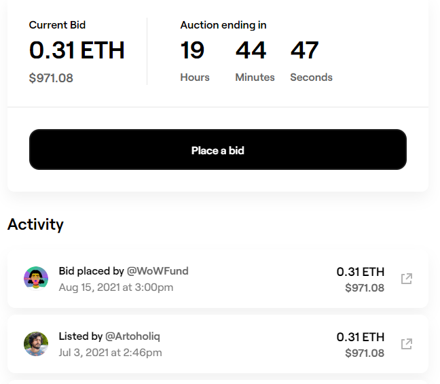Select the Bid placed by activity card
440x384 pixels.
(218, 279)
